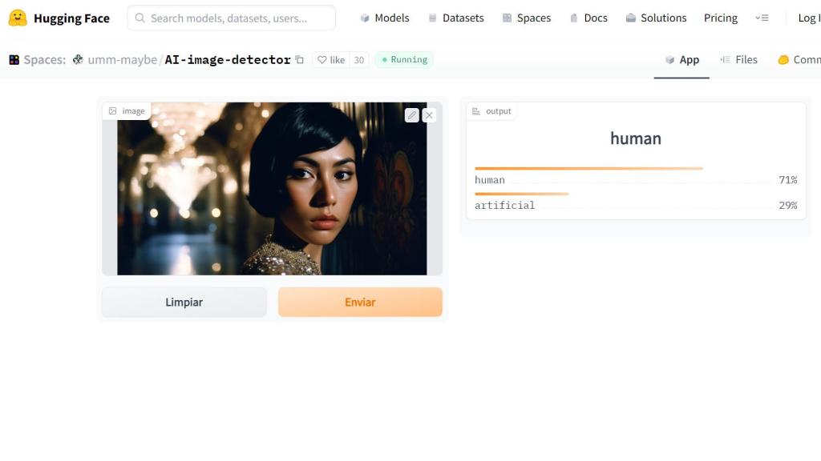Click the output label tag
Viewport: 821px width, 461px height.
[491, 110]
